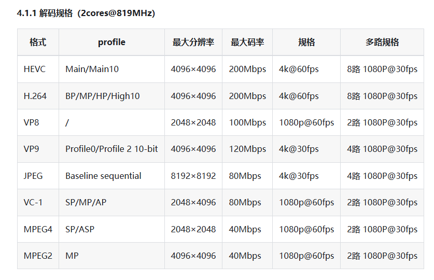This screenshot has height=280, width=434.
Task: Click the MPEG2 format cell
Action: [38, 256]
